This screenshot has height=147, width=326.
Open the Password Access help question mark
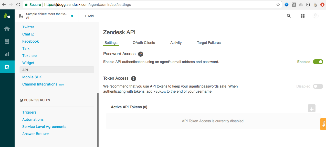(x=140, y=54)
